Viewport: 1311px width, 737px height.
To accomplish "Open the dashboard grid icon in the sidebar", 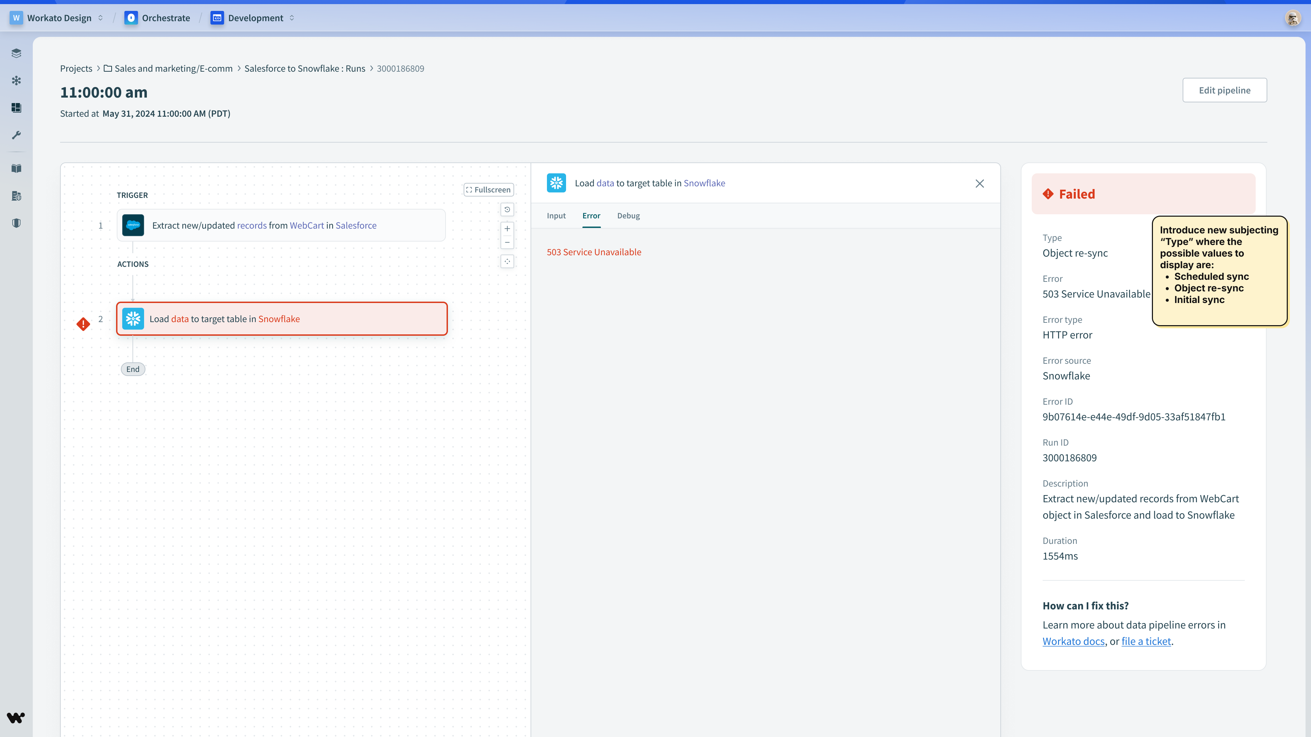I will (16, 108).
